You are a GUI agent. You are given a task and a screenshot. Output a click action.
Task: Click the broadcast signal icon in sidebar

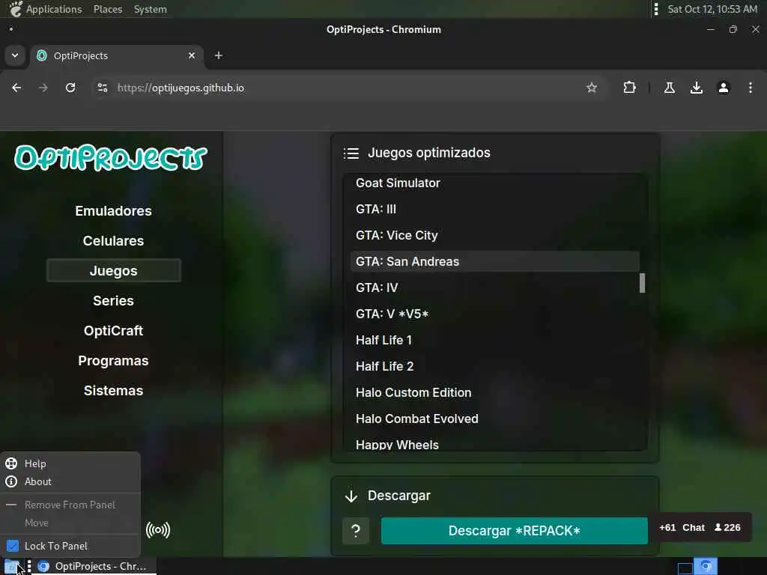click(158, 529)
